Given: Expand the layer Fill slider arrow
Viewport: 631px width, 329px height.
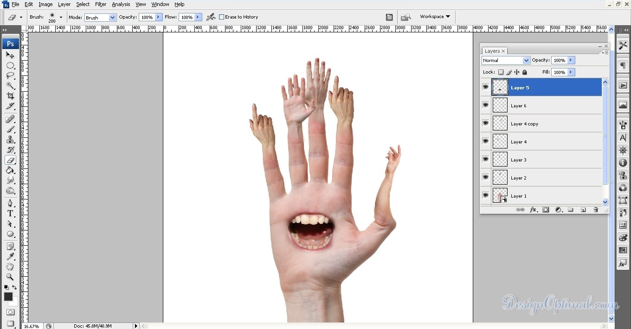Looking at the screenshot, I should [571, 72].
